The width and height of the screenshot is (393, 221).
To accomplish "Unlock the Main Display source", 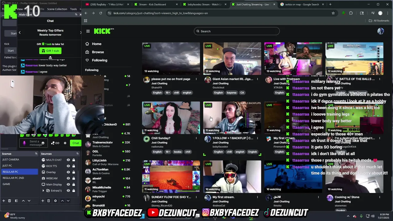I will (x=74, y=184).
